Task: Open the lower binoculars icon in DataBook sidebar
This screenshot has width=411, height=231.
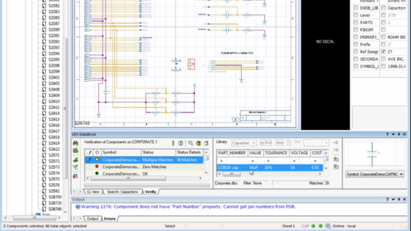Action: pyautogui.click(x=75, y=176)
